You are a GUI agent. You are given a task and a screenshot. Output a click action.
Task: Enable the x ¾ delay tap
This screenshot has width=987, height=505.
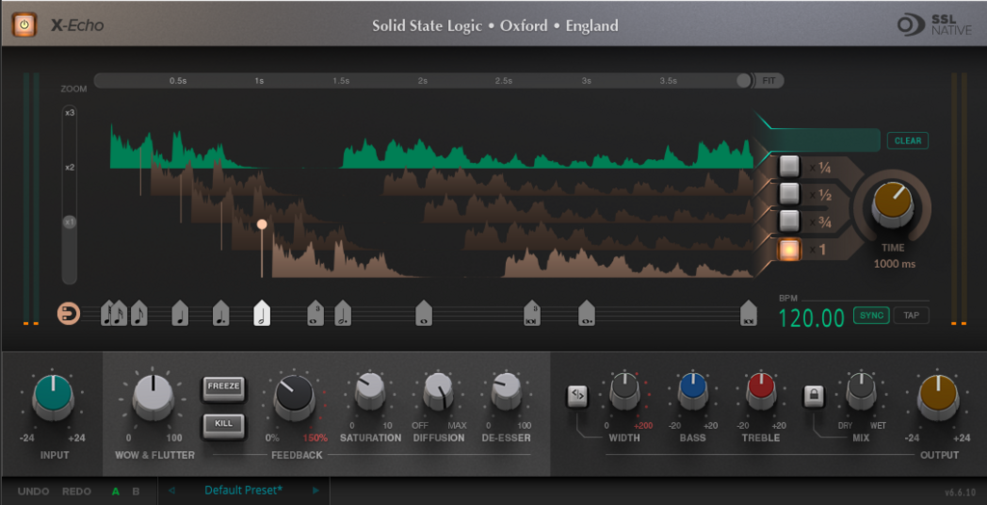click(789, 221)
